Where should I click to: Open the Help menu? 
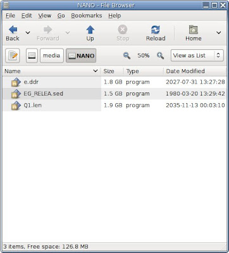(114, 16)
